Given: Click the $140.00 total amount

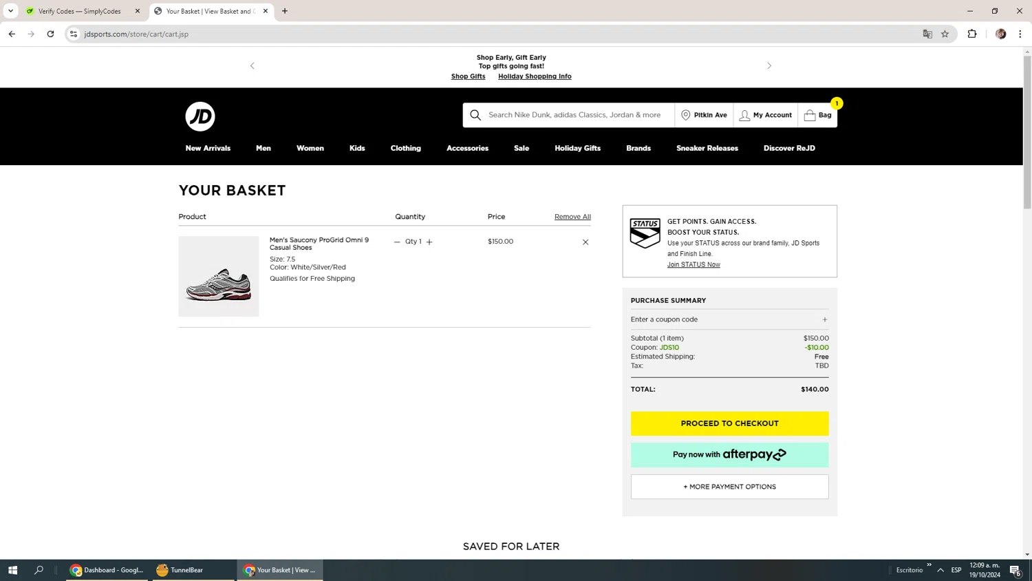Looking at the screenshot, I should 815,390.
